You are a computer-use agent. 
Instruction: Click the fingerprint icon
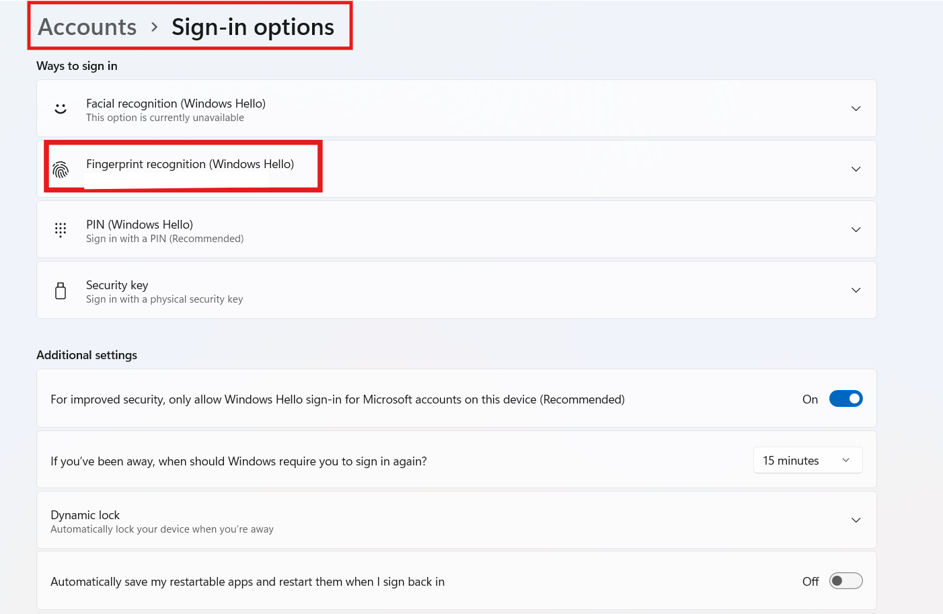[x=61, y=169]
